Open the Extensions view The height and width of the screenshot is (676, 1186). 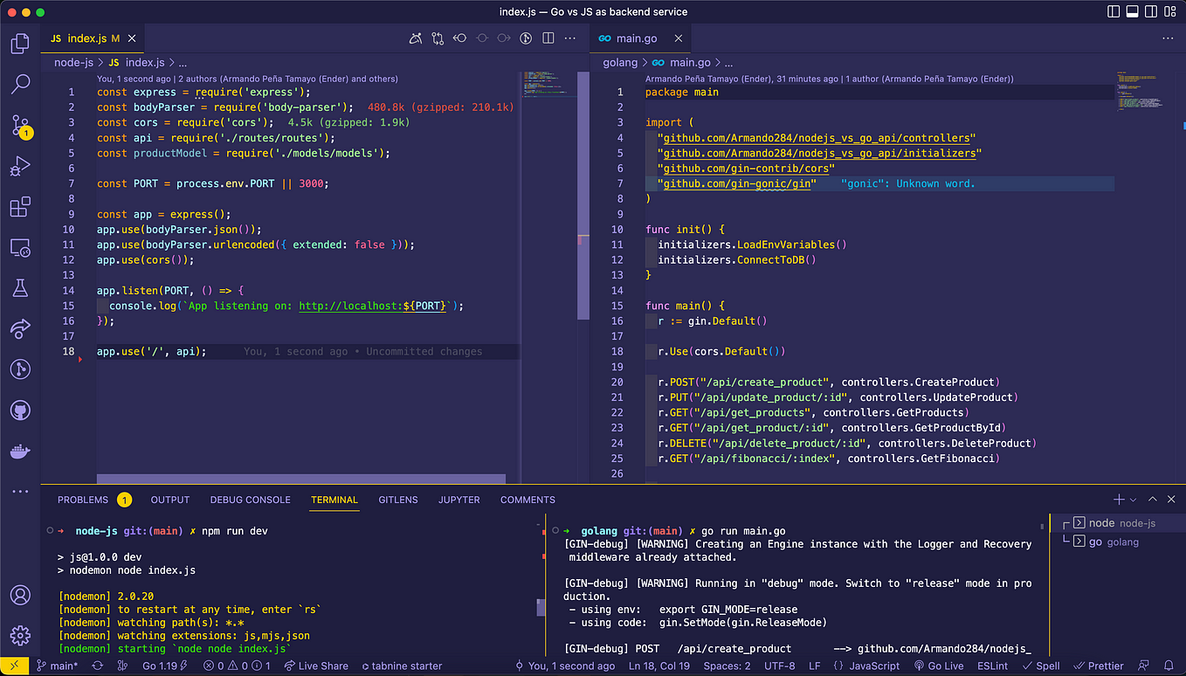click(20, 207)
